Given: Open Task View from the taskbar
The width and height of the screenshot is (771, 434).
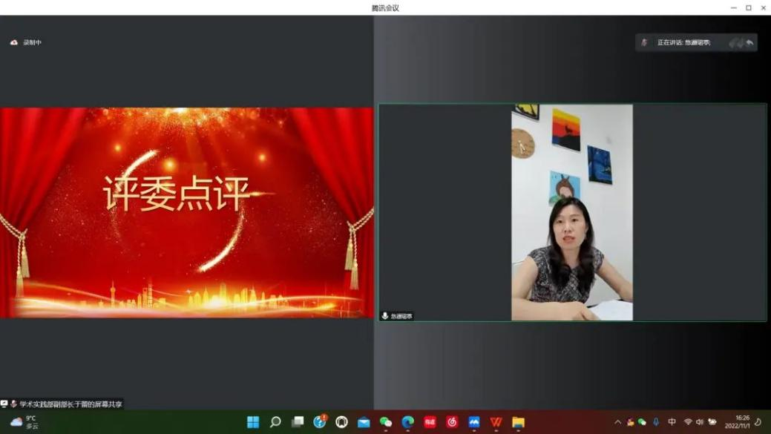Looking at the screenshot, I should click(298, 422).
